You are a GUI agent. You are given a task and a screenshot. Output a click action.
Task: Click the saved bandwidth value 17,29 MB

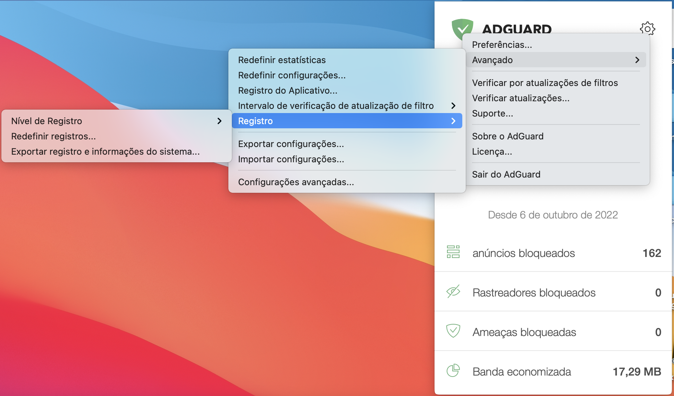tap(637, 372)
